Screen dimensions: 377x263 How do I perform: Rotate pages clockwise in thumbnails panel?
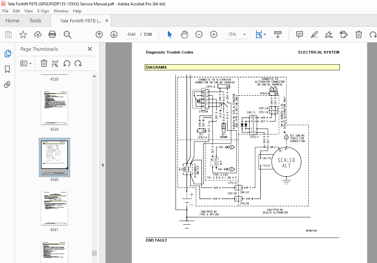pos(78,64)
